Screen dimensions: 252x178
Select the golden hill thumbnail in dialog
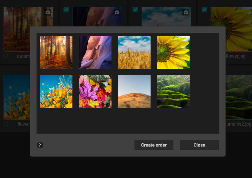pos(134,91)
